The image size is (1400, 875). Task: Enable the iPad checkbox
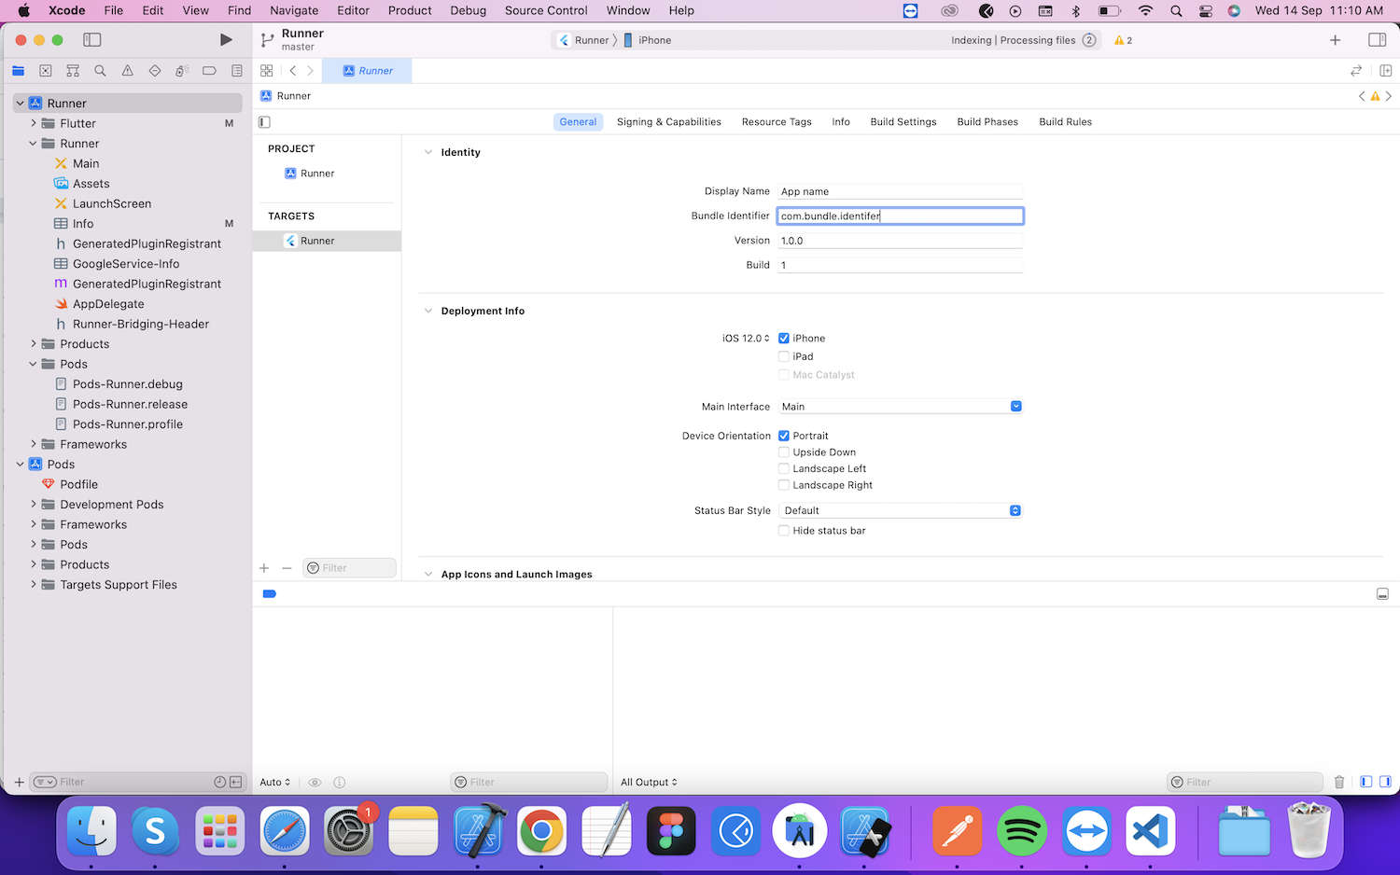(x=784, y=356)
